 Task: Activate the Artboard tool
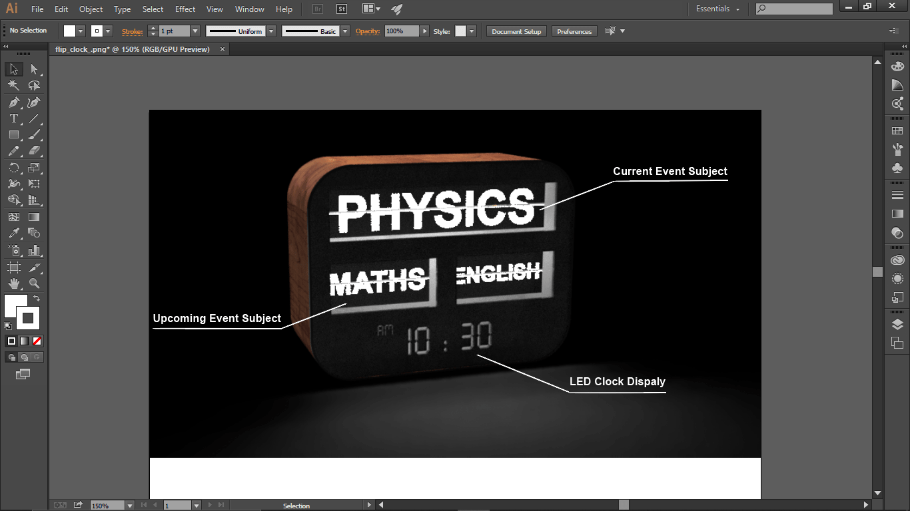14,267
